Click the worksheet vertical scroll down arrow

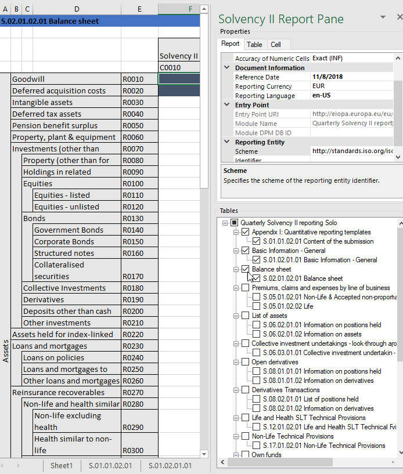coord(204,454)
